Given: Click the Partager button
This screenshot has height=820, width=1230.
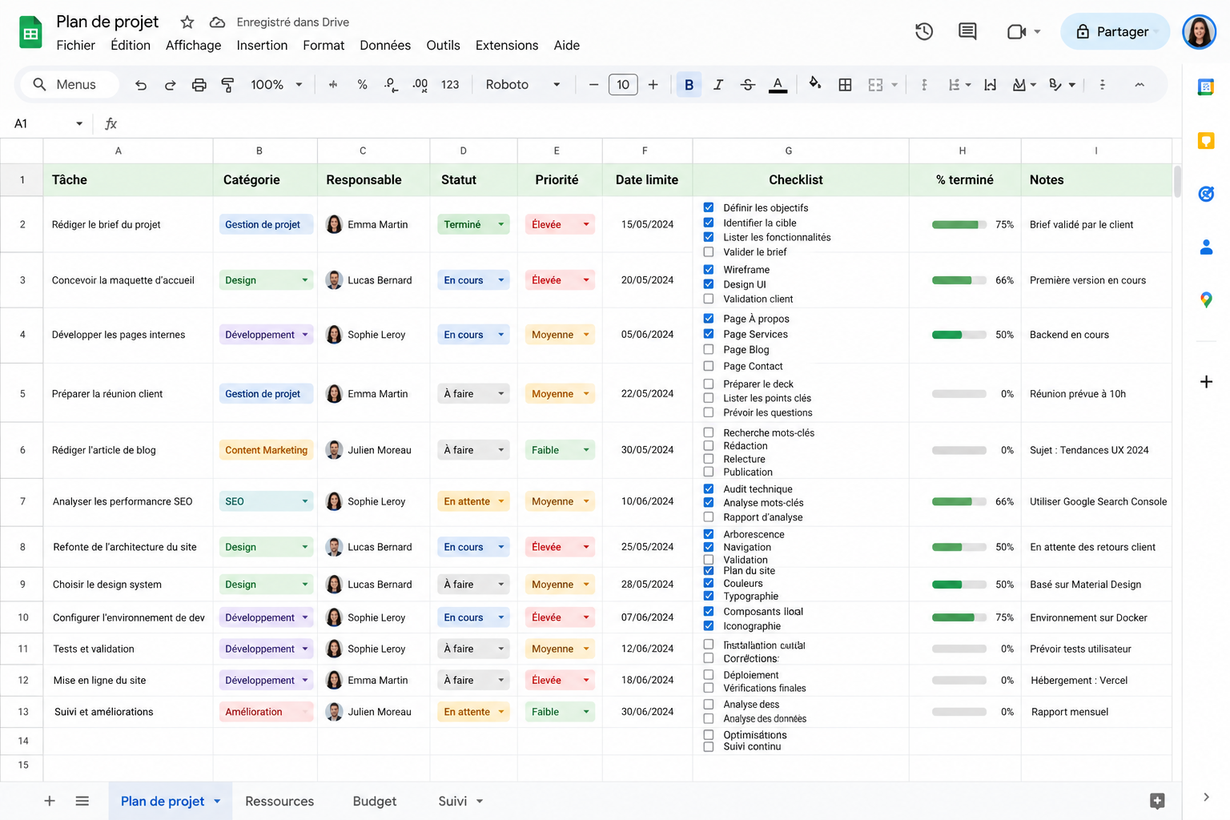Looking at the screenshot, I should tap(1115, 31).
